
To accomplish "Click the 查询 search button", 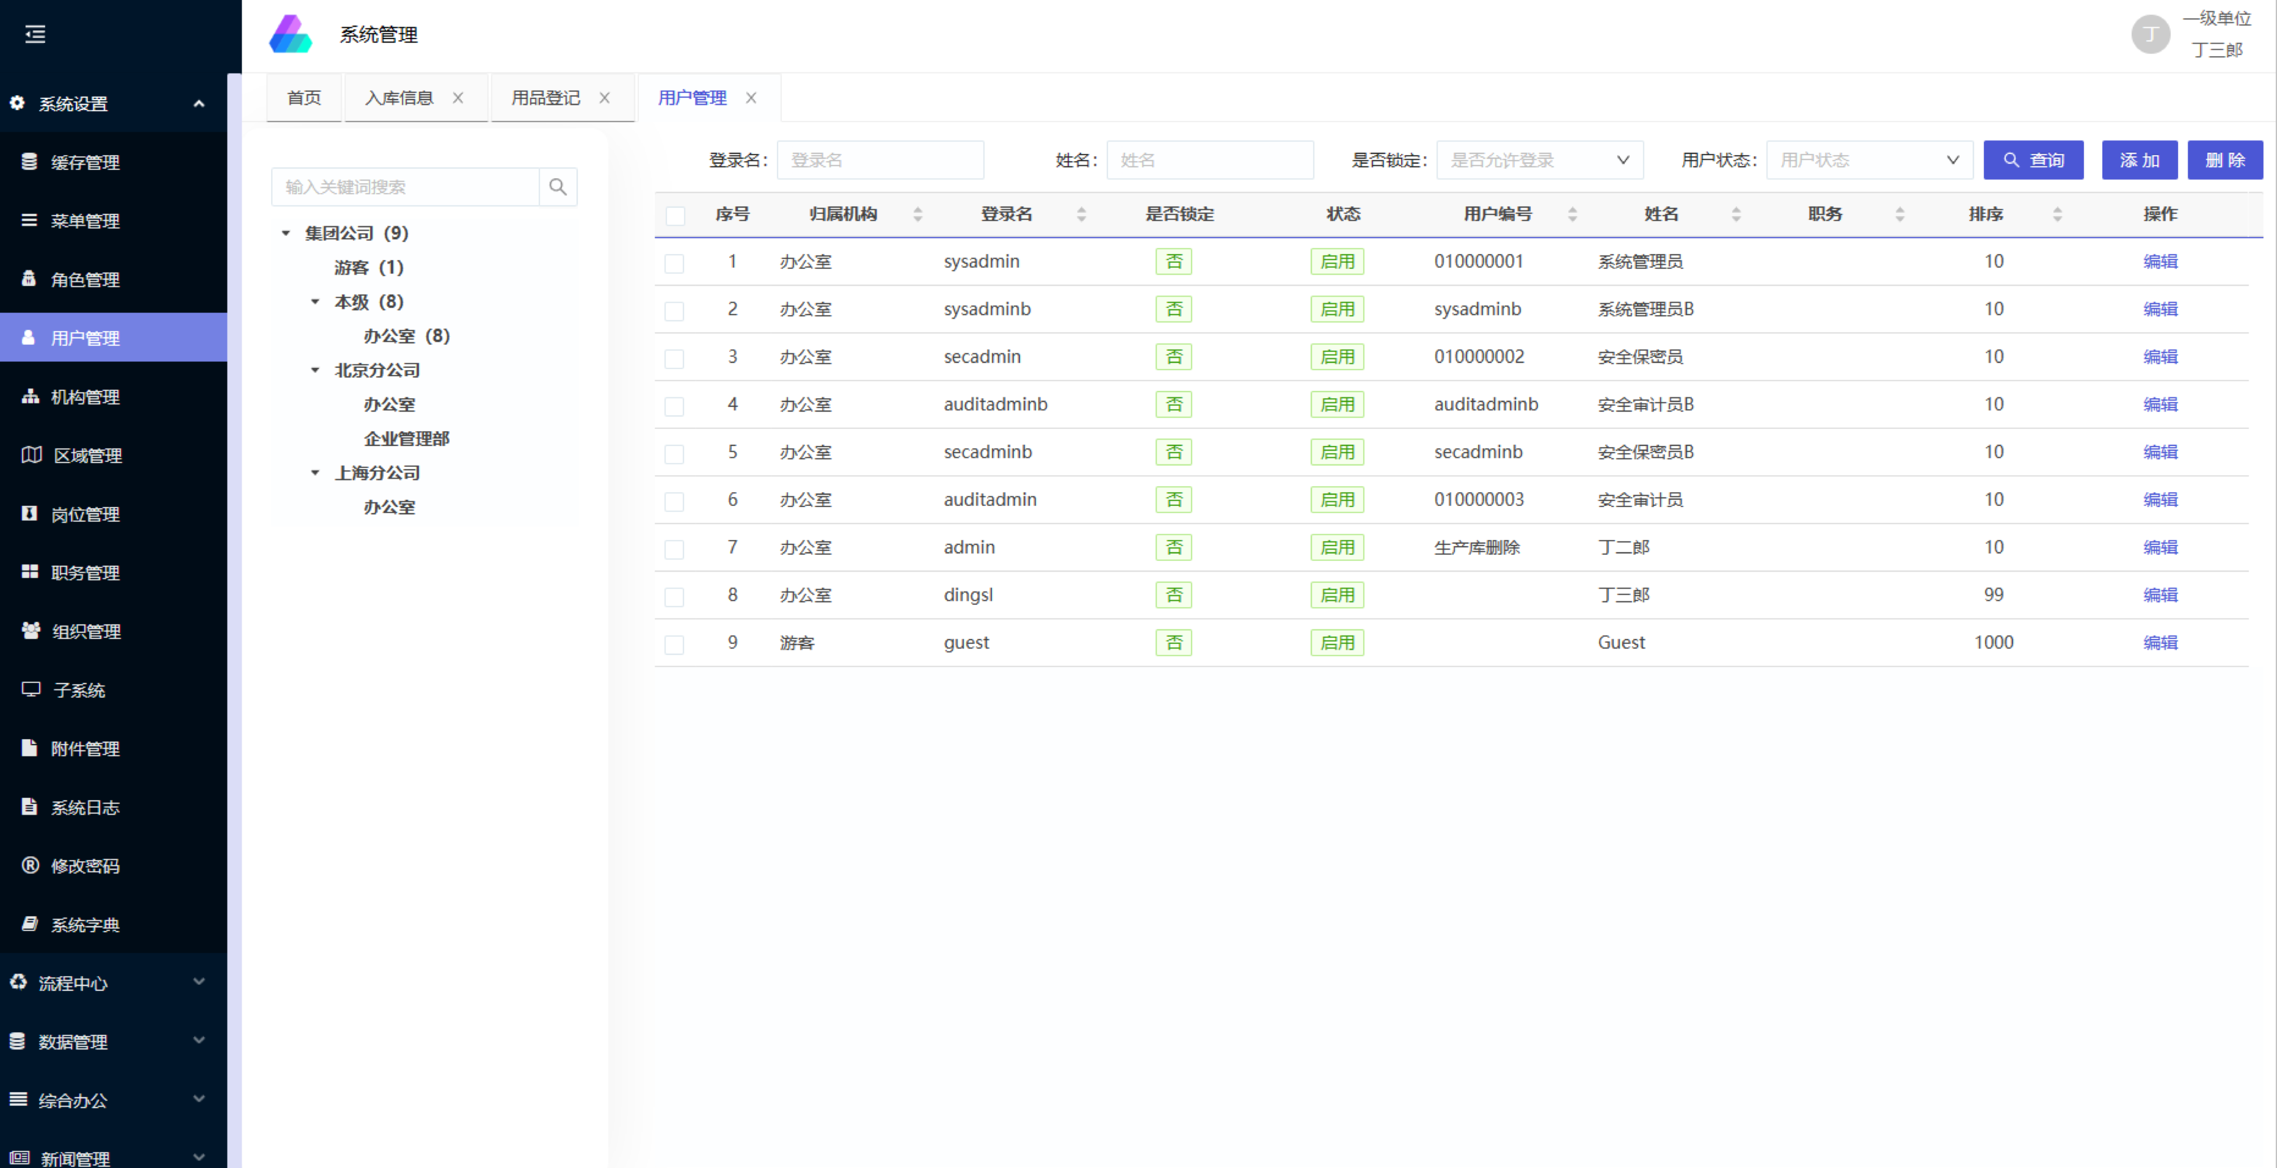I will pos(2032,160).
